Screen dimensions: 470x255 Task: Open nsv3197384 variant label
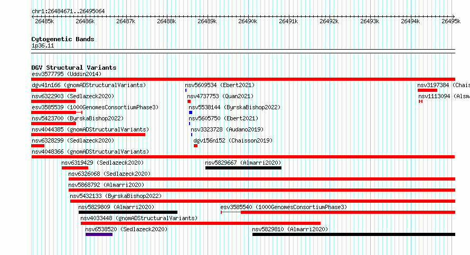pos(444,85)
